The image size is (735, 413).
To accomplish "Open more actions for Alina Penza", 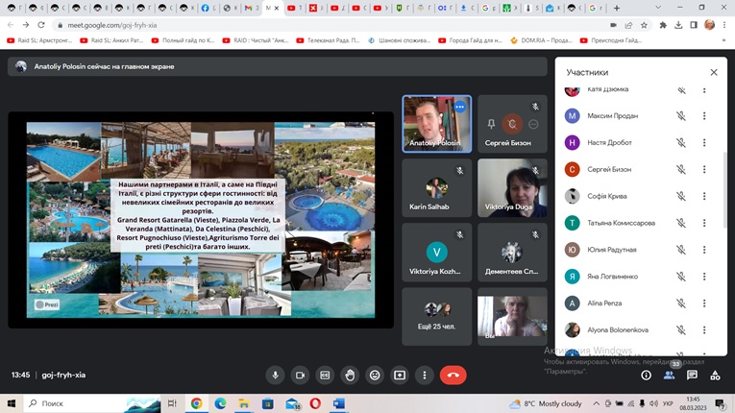I will (x=704, y=304).
